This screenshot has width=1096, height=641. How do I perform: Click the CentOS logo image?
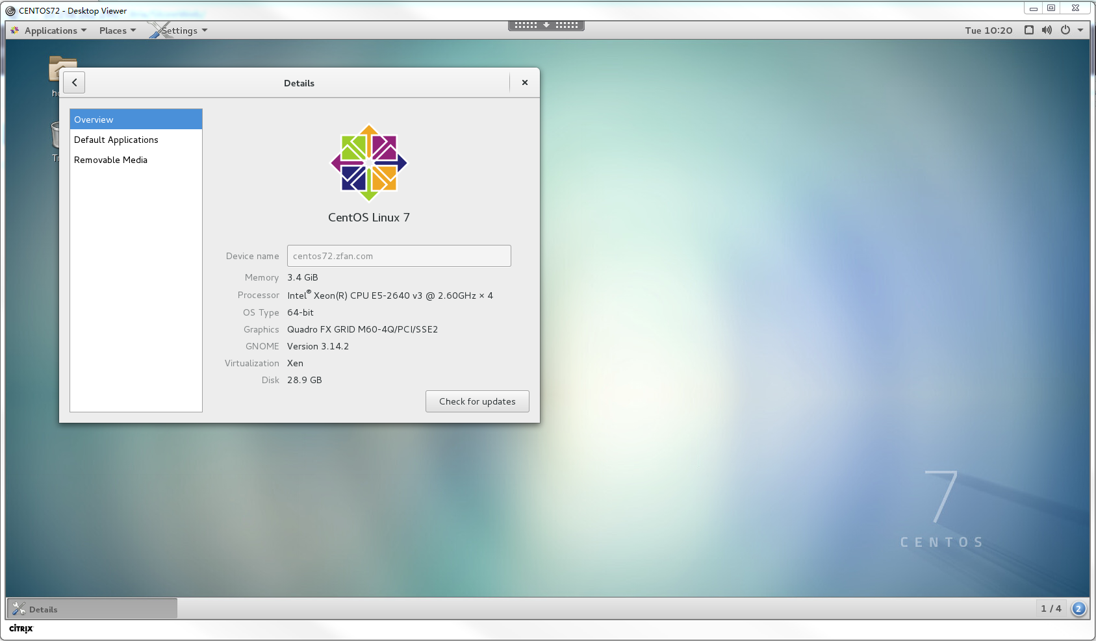368,163
